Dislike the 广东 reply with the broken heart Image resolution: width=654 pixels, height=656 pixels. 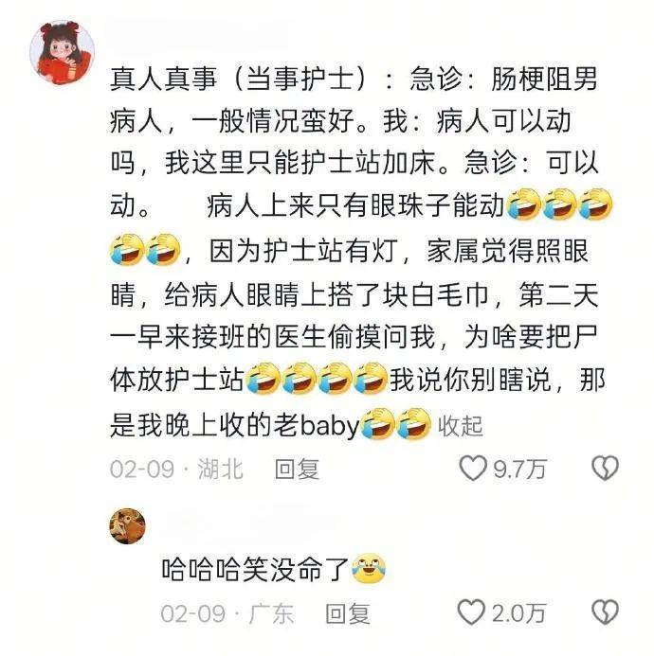pyautogui.click(x=605, y=612)
